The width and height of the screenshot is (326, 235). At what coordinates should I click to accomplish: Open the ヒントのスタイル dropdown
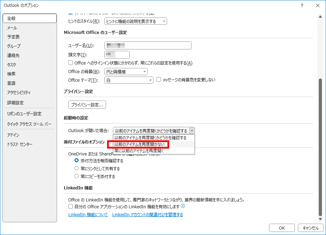click(x=136, y=21)
